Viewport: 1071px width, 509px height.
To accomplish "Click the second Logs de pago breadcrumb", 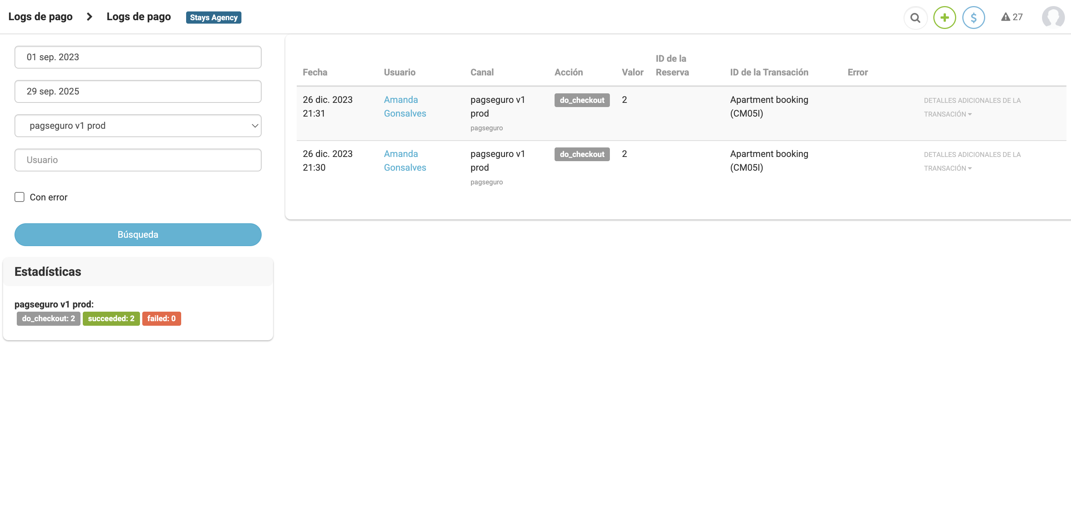I will pyautogui.click(x=138, y=17).
